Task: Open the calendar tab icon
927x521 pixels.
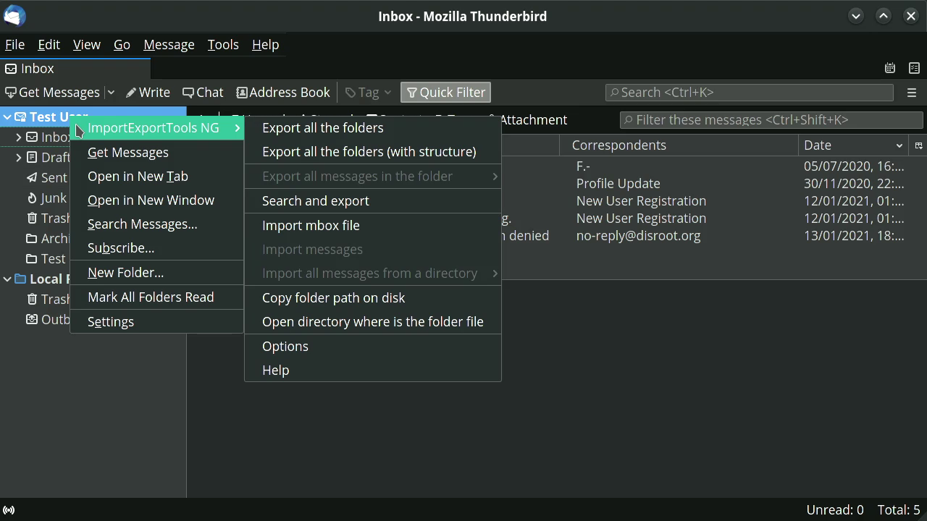Action: point(890,68)
